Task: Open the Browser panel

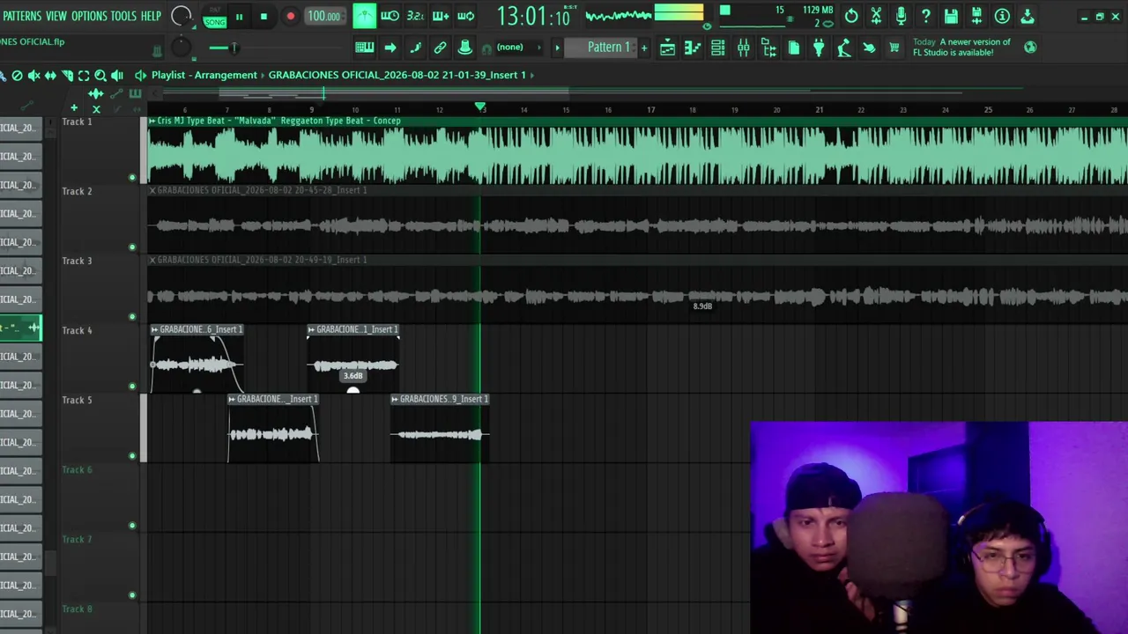Action: click(768, 48)
